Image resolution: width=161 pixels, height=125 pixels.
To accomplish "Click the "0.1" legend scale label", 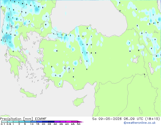I will point(3,124).
